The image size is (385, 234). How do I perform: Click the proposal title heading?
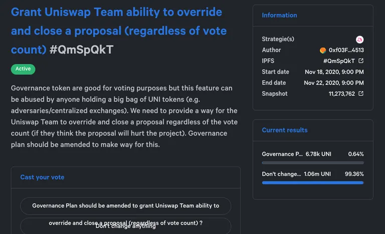pos(119,31)
